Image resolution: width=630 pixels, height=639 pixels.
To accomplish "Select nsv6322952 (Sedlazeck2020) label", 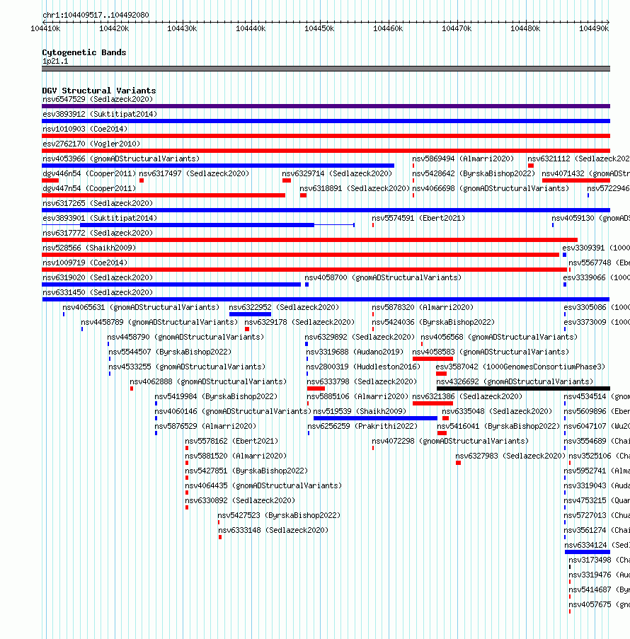I will tap(284, 307).
